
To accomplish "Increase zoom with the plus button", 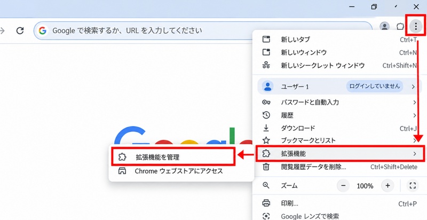I will coord(388,186).
